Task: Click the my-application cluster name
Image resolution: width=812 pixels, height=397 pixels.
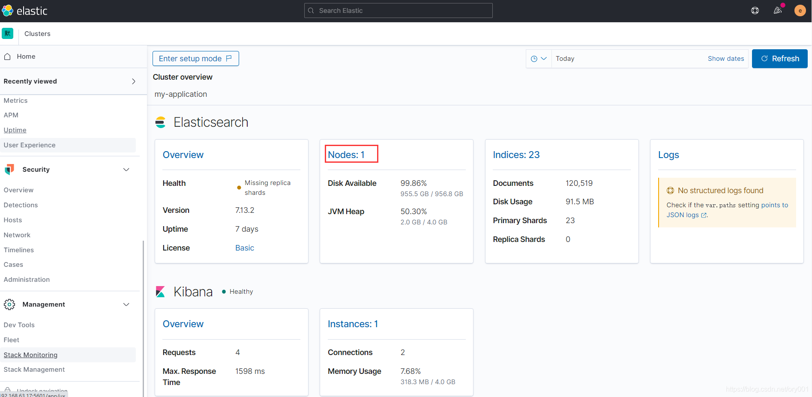Action: pos(181,94)
